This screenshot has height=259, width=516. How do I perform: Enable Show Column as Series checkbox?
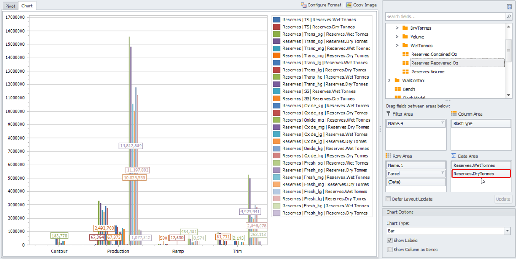[390, 250]
